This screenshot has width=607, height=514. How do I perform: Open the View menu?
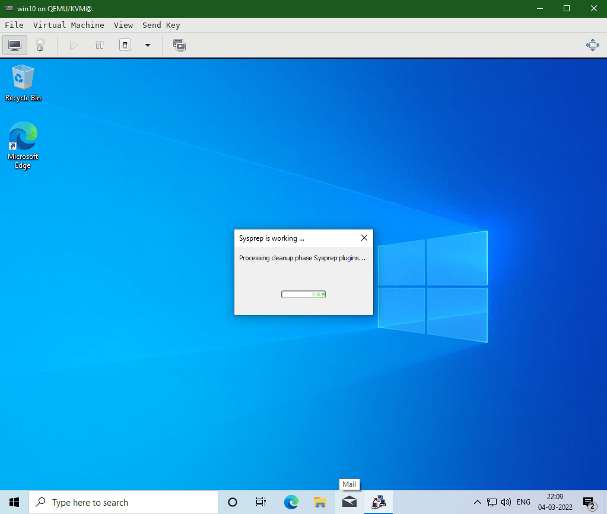[x=123, y=25]
